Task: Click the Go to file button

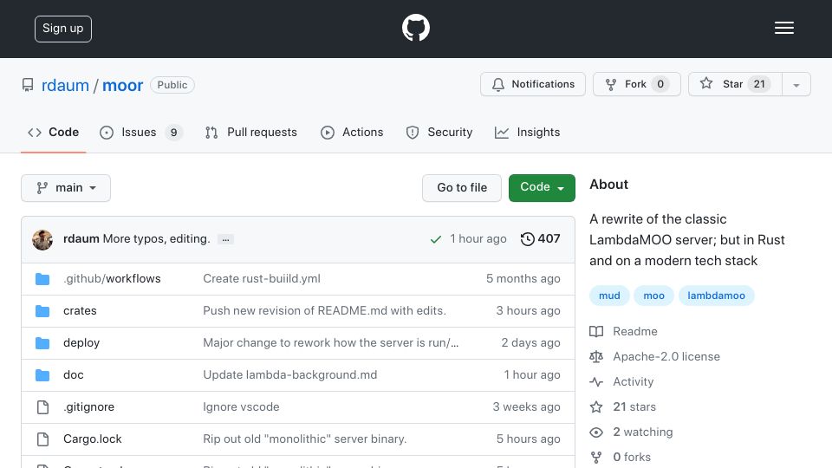Action: (462, 188)
